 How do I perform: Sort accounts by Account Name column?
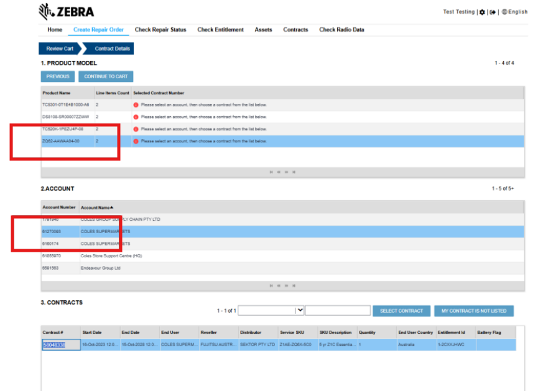tap(97, 208)
